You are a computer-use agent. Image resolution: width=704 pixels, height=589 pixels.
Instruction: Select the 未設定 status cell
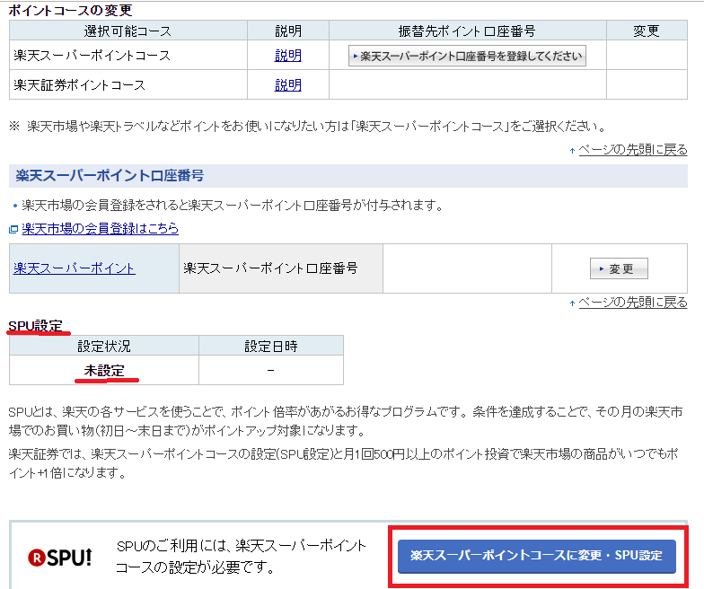104,370
